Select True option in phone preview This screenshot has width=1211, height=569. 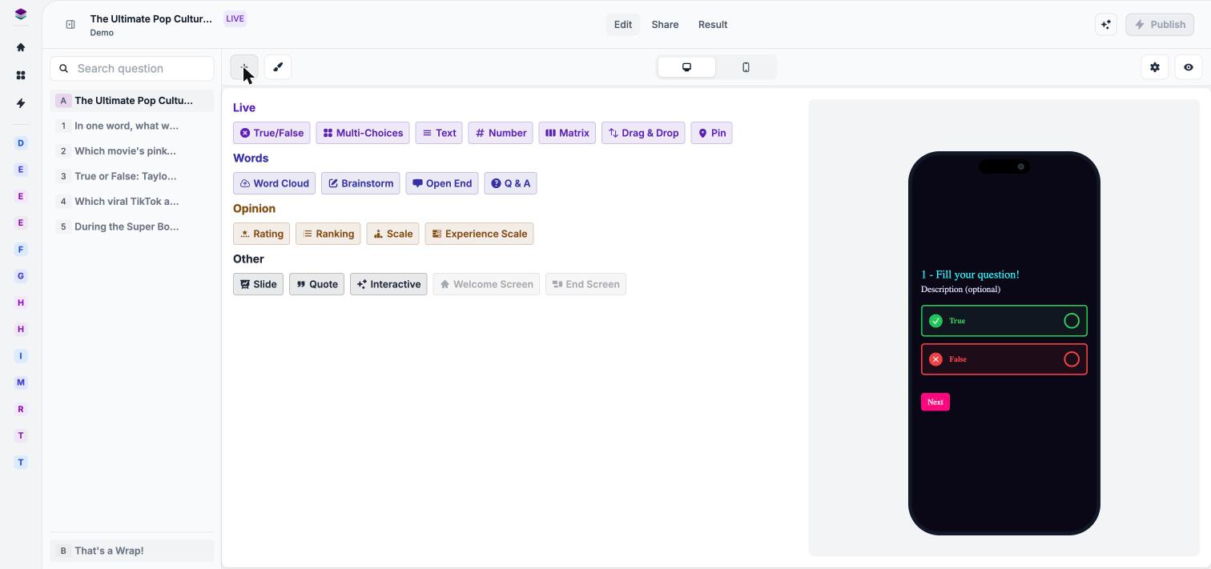(1004, 321)
